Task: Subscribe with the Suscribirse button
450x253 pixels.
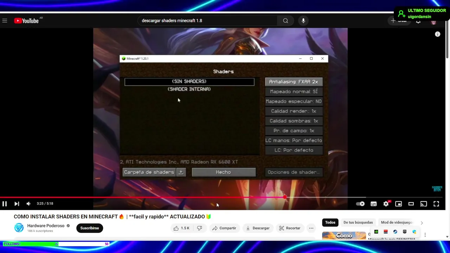Action: click(90, 228)
